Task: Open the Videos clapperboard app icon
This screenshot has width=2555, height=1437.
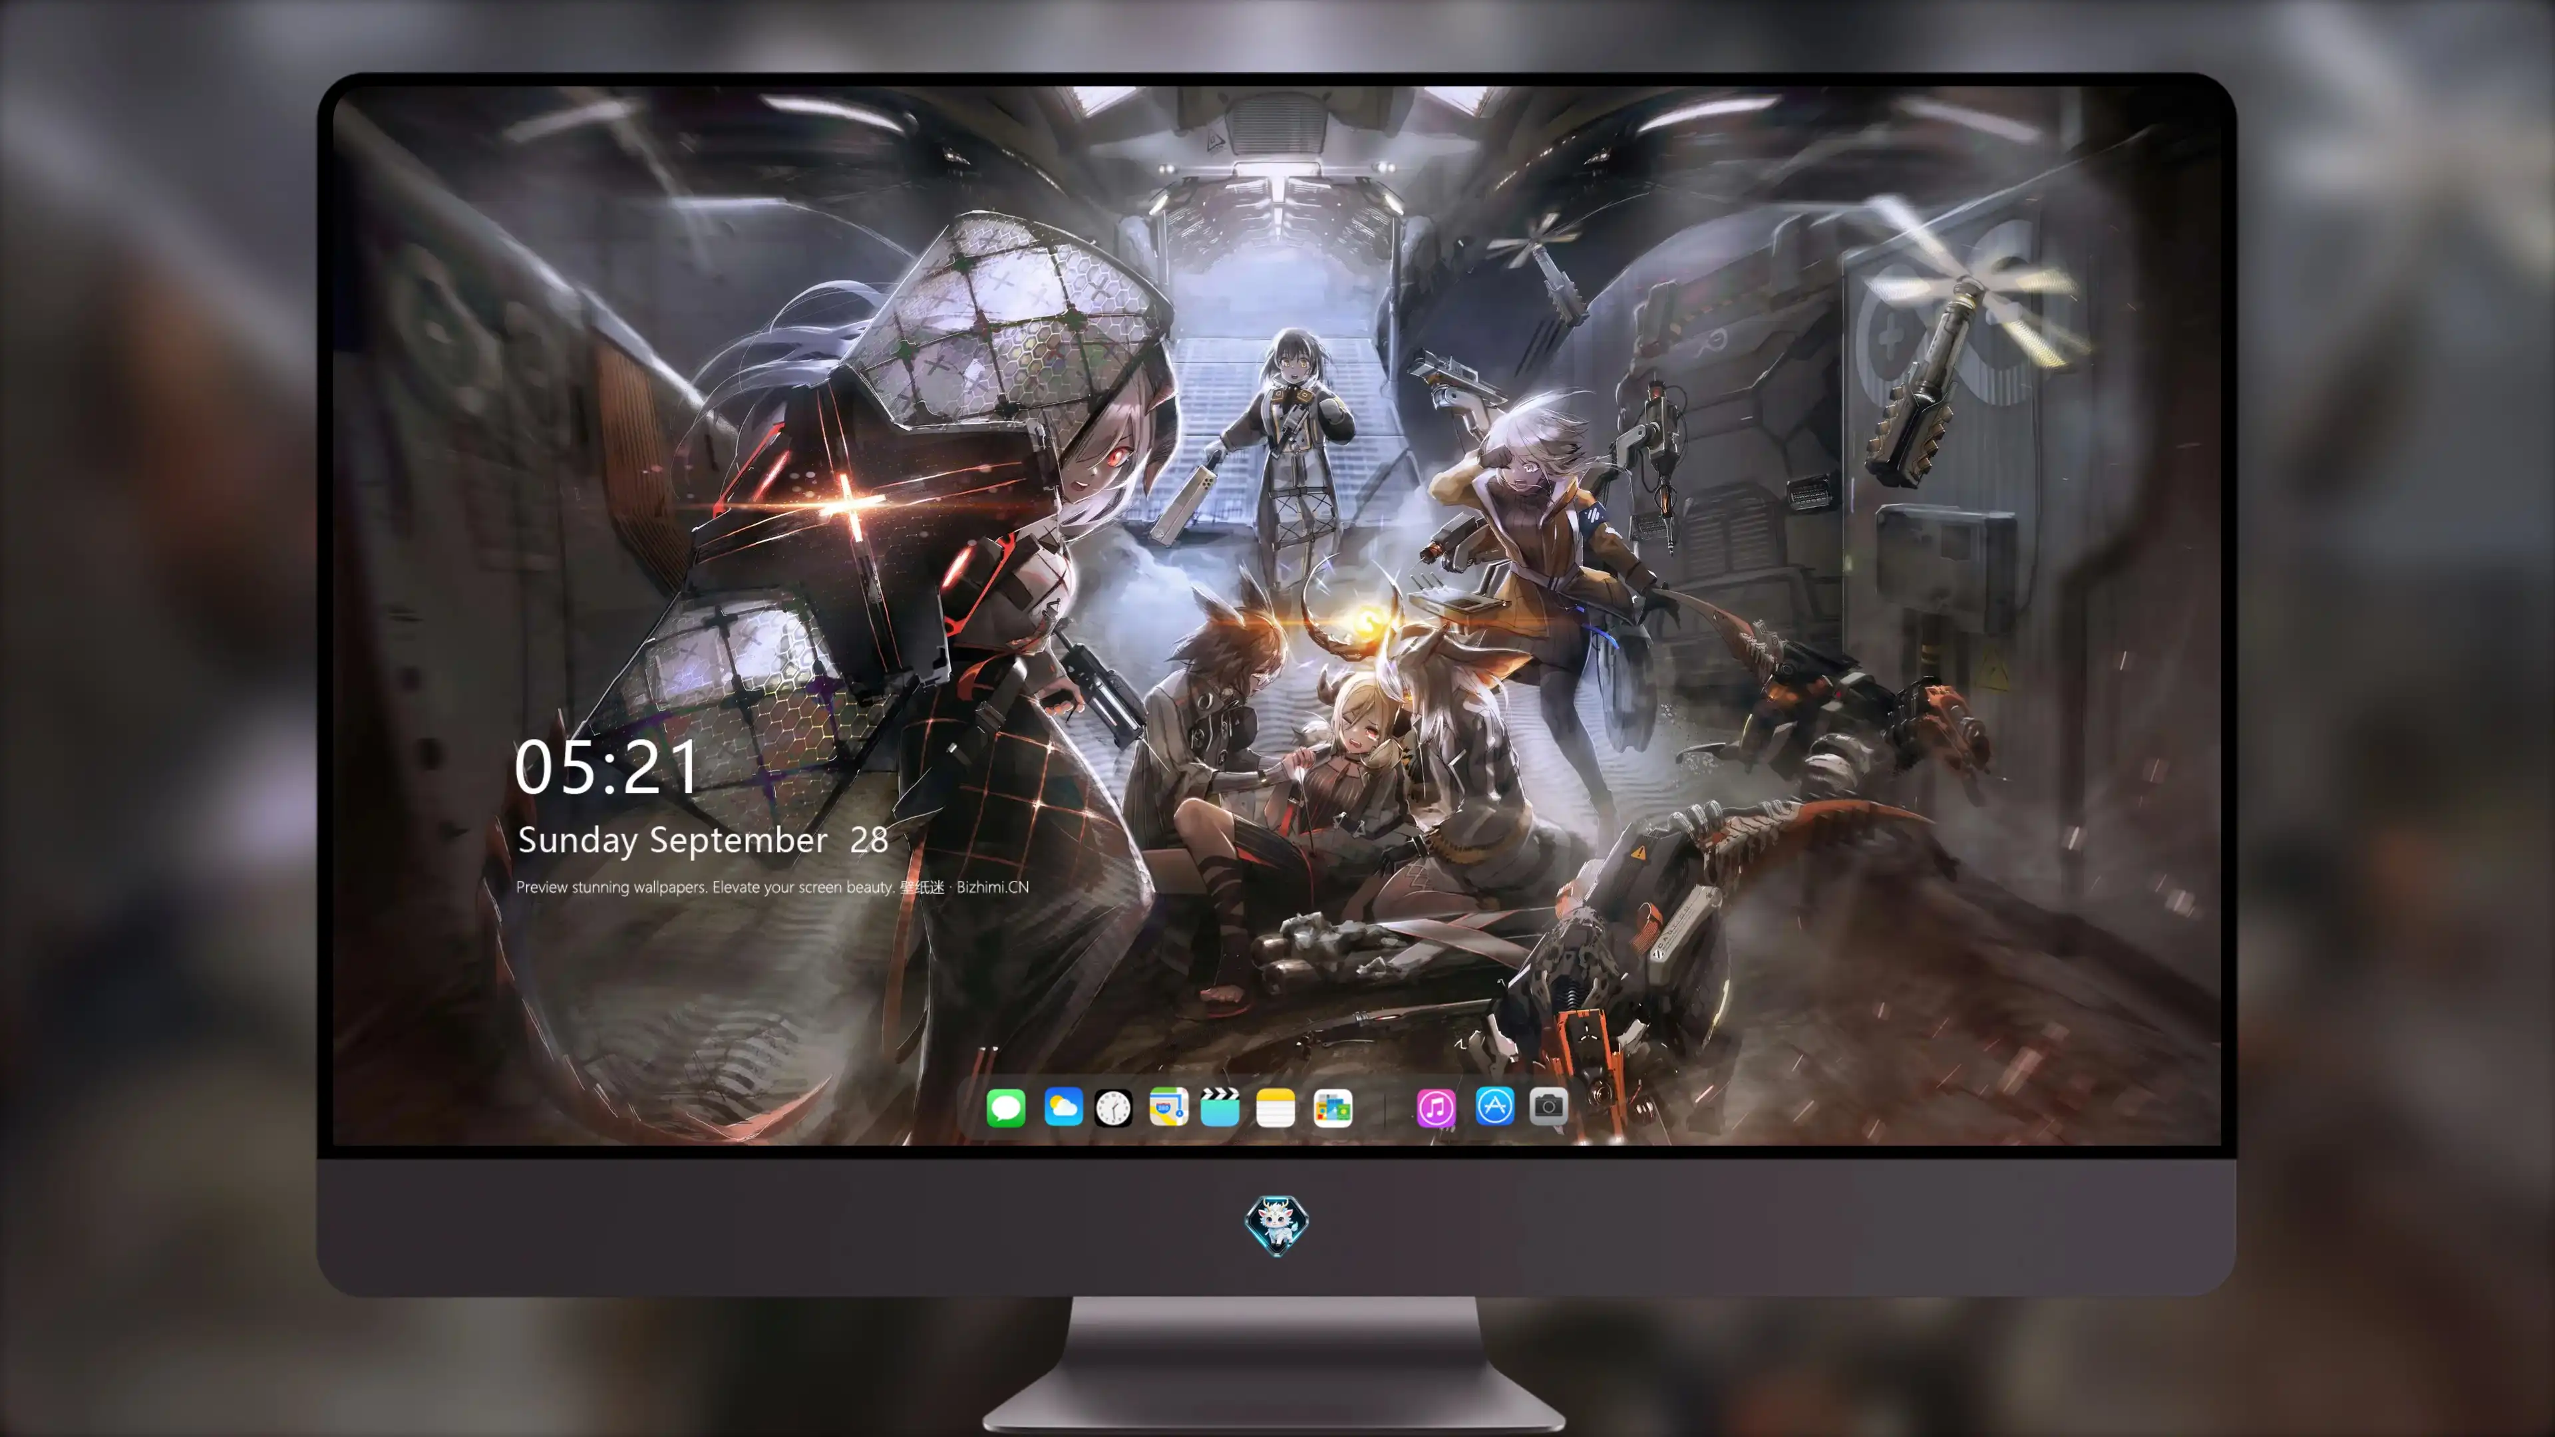Action: [x=1220, y=1107]
